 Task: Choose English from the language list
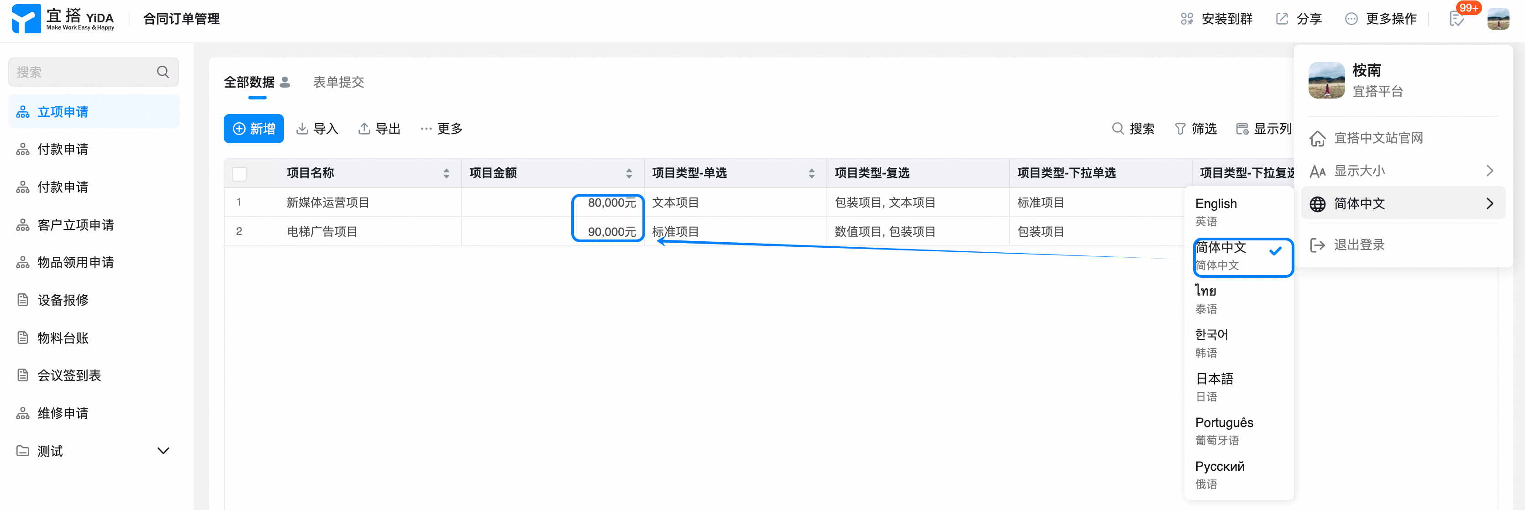[1216, 204]
